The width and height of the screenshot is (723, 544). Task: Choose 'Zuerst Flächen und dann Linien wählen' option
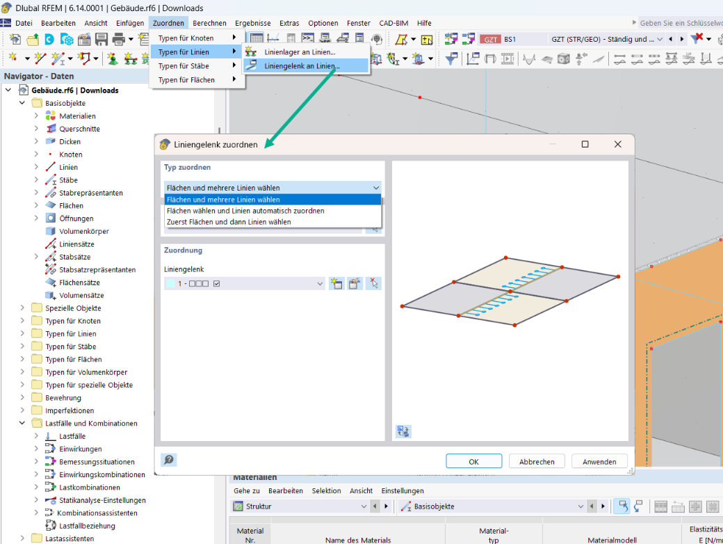(273, 221)
